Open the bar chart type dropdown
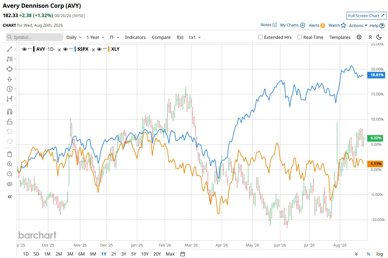 (x=115, y=37)
